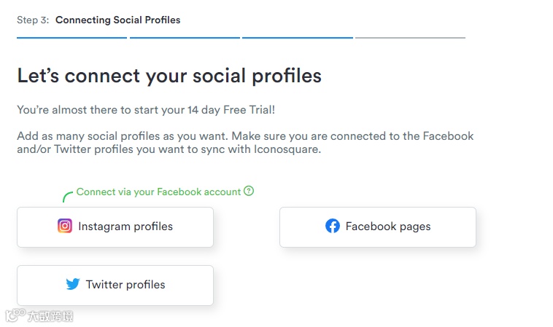Image resolution: width=553 pixels, height=327 pixels.
Task: Click the 'Connecting Social Profiles' step title
Action: 117,20
